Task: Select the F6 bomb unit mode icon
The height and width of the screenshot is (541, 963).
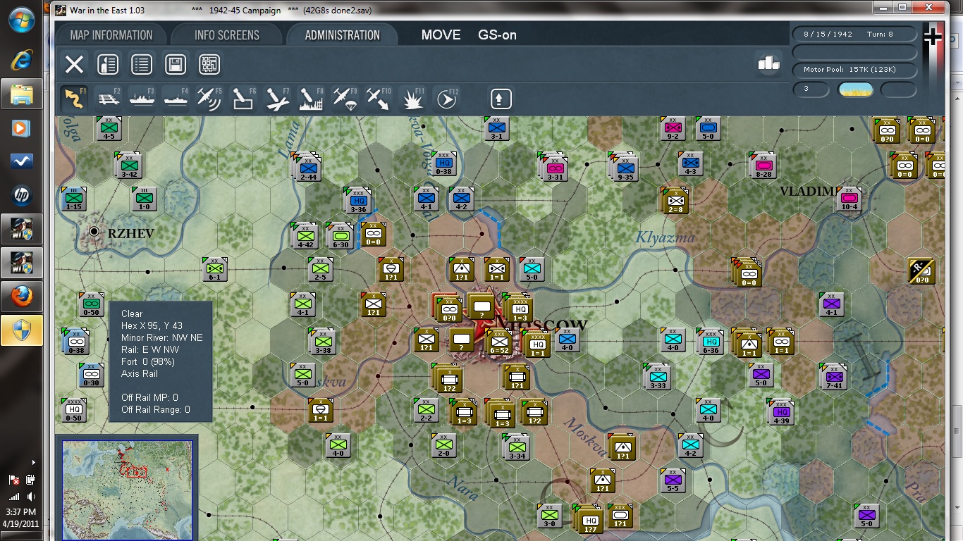Action: [x=244, y=99]
